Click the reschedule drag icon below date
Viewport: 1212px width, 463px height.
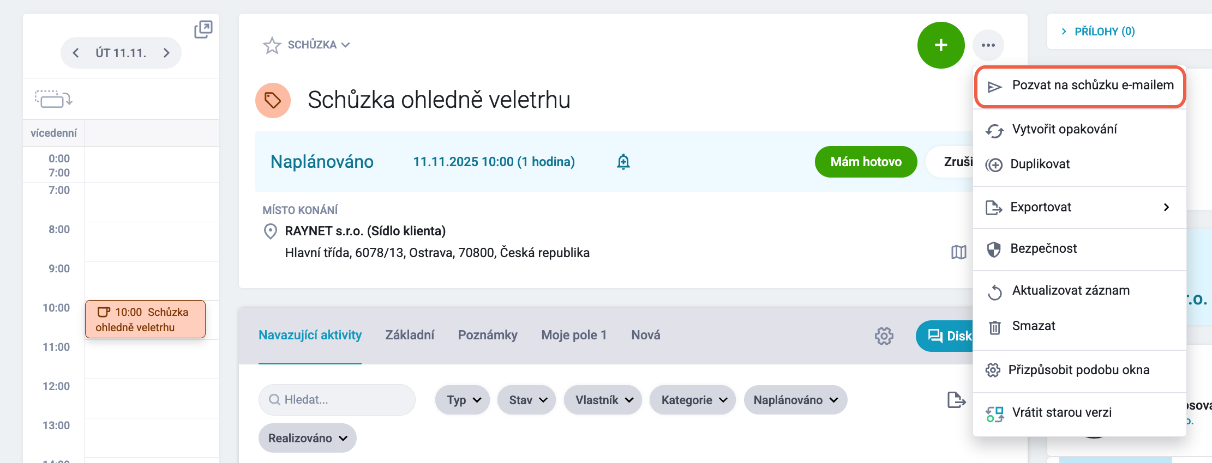pos(53,99)
